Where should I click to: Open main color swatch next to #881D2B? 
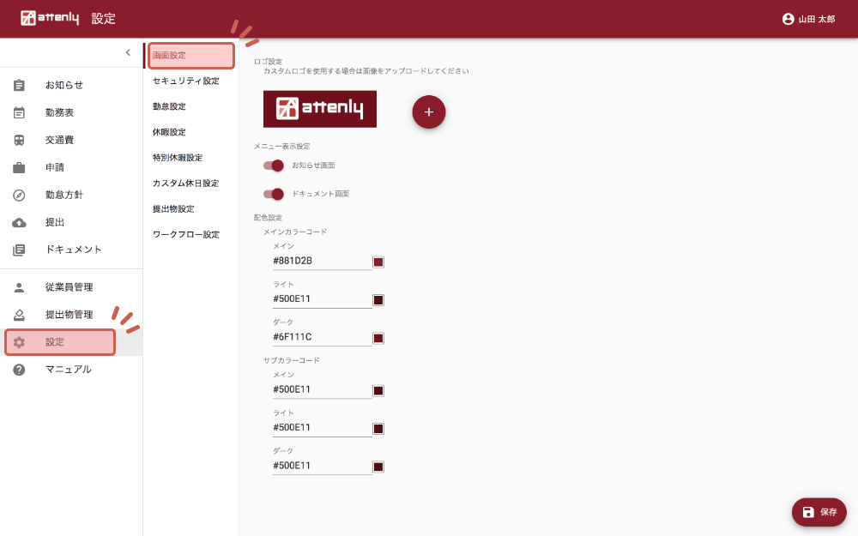click(378, 262)
